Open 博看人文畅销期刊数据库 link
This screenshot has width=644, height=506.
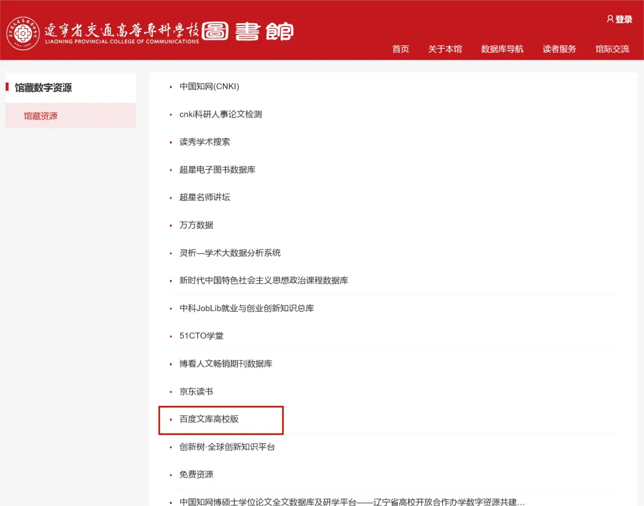pyautogui.click(x=226, y=363)
